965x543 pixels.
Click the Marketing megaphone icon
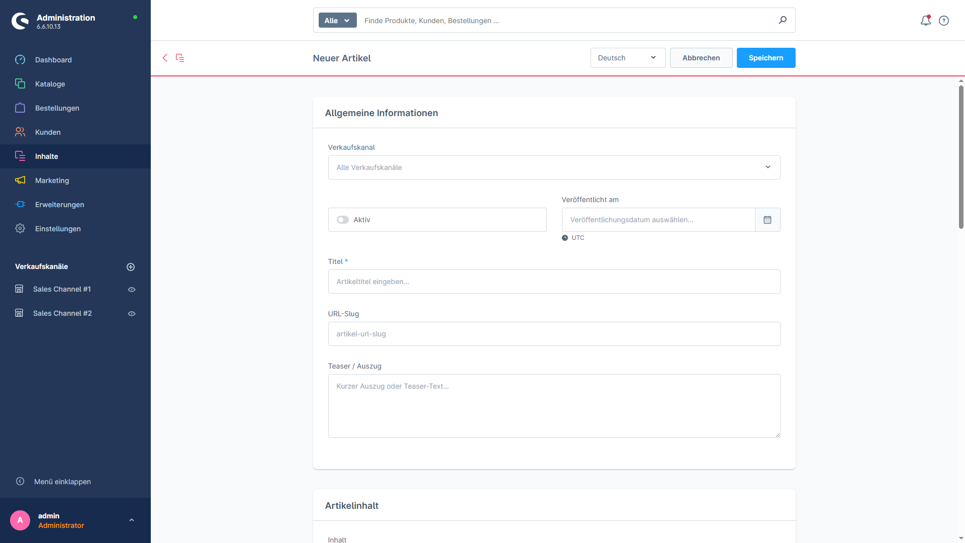[20, 180]
